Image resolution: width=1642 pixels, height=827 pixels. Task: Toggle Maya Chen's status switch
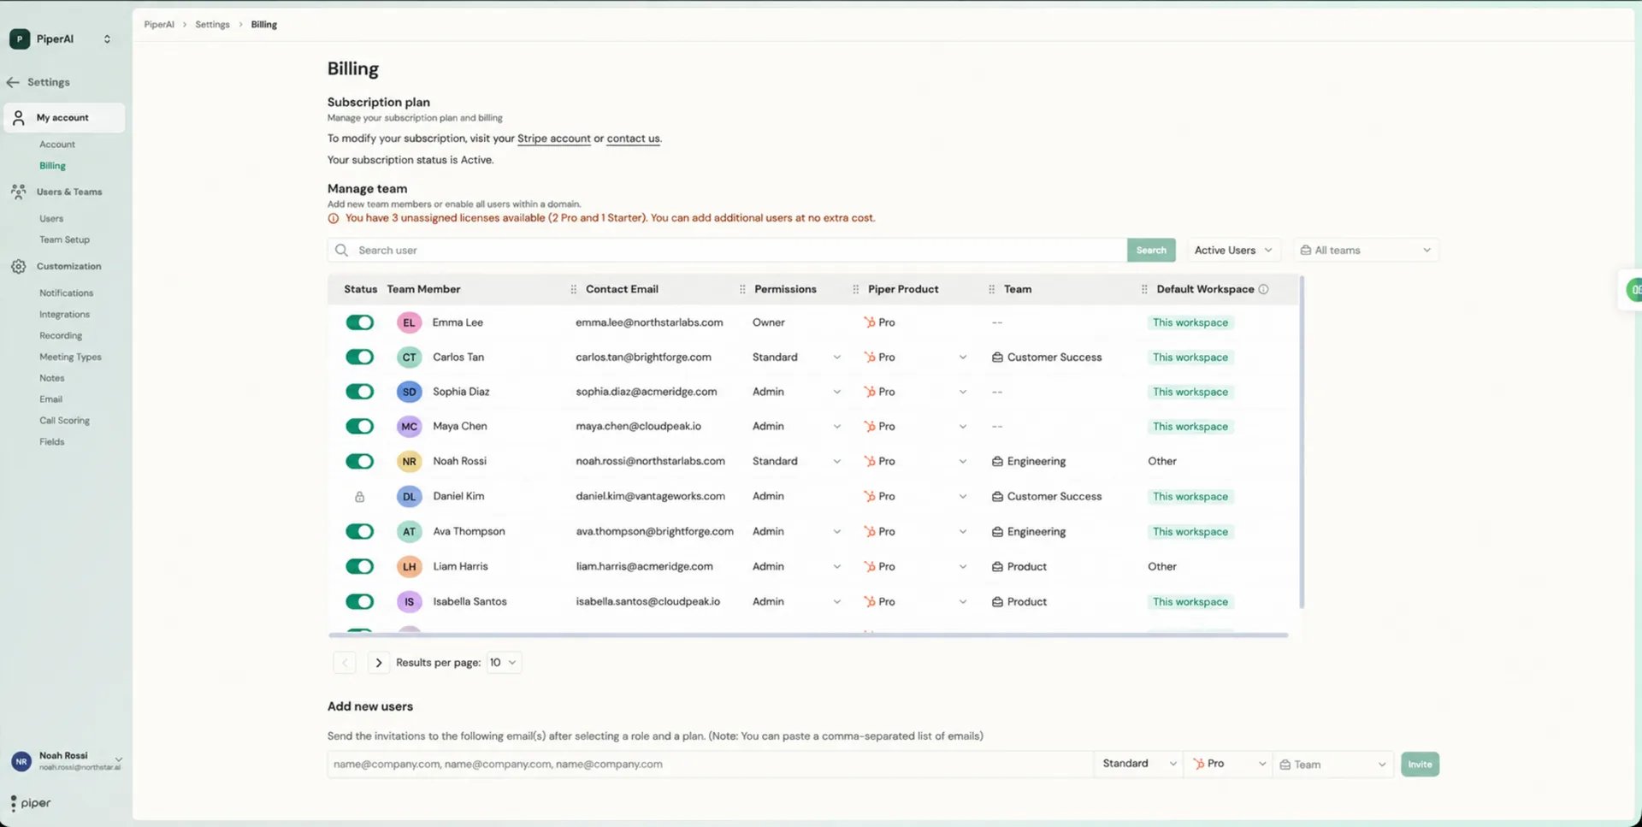tap(360, 426)
